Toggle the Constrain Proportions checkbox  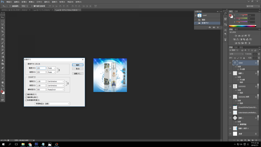pyautogui.click(x=26, y=97)
